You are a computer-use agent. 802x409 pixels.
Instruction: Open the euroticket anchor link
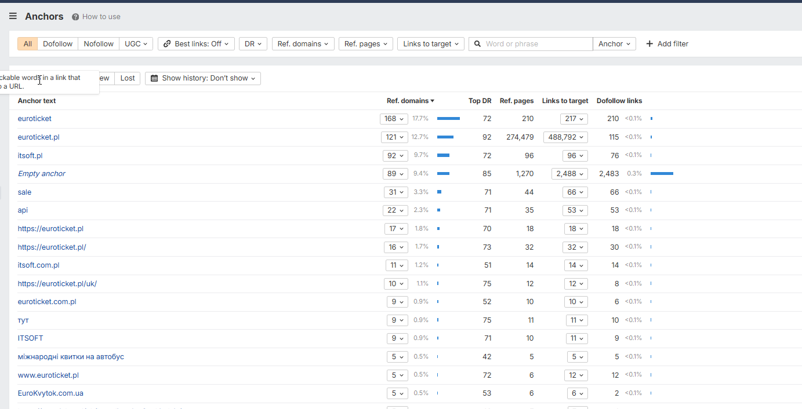pyautogui.click(x=35, y=119)
